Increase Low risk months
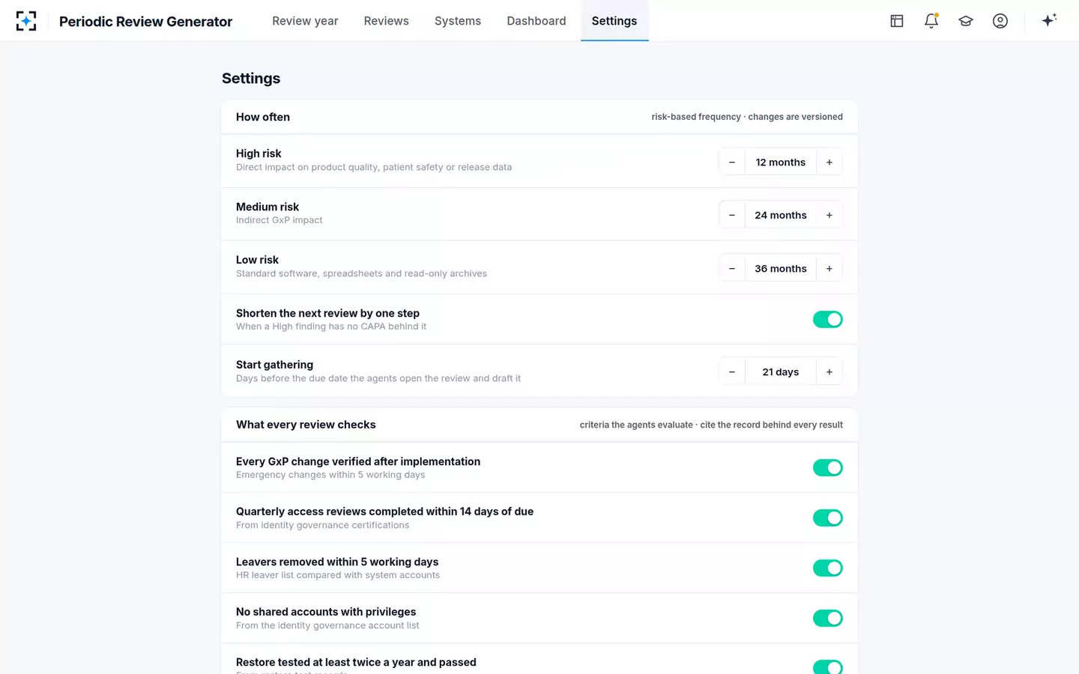Viewport: 1079px width, 674px height. point(829,269)
